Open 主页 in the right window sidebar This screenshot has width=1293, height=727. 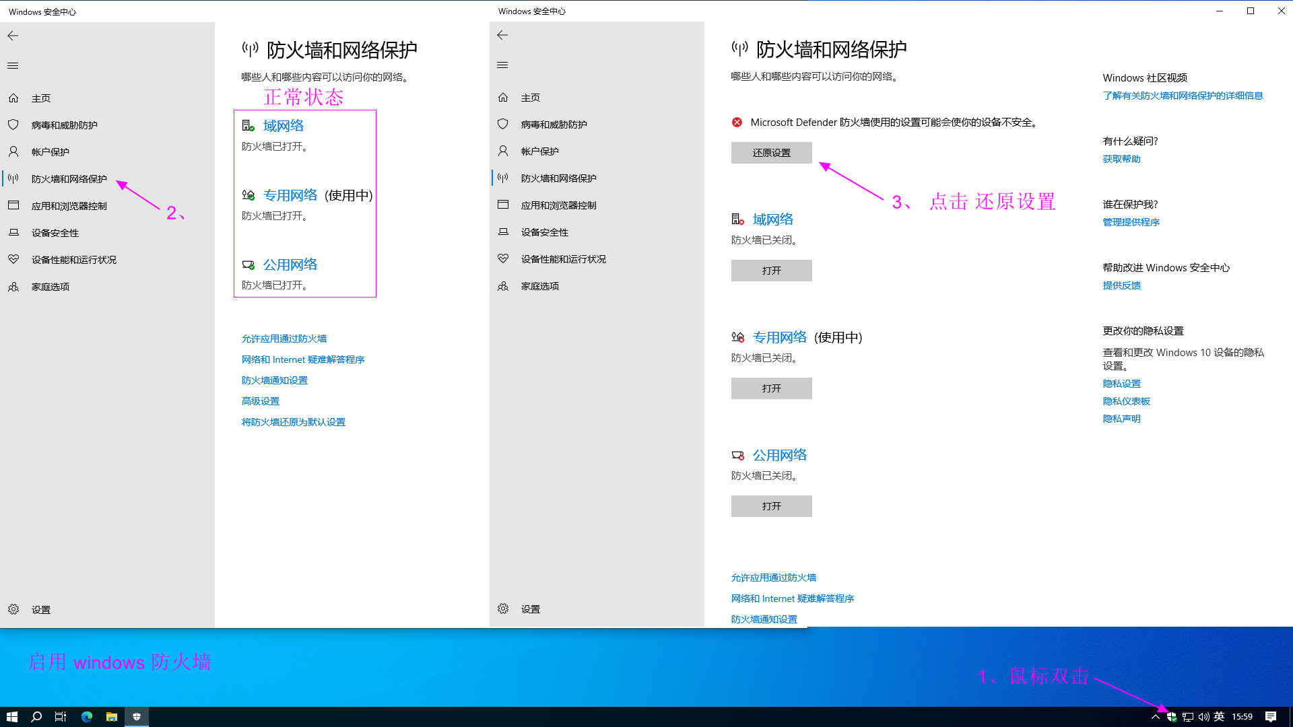[x=530, y=98]
